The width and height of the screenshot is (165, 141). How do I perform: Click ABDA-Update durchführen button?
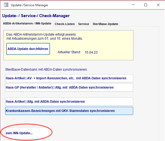[x=28, y=49]
